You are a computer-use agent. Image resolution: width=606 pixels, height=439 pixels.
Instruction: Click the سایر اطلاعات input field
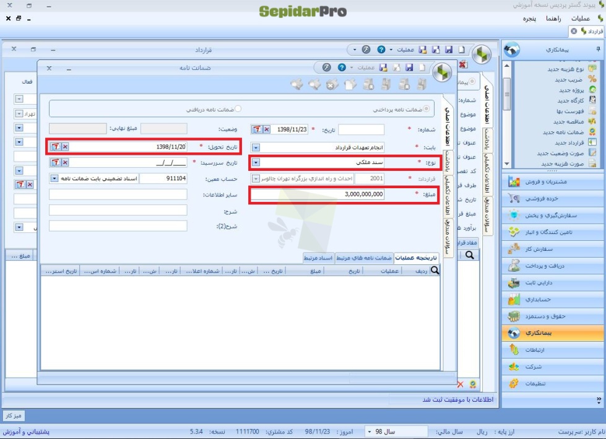tap(118, 194)
